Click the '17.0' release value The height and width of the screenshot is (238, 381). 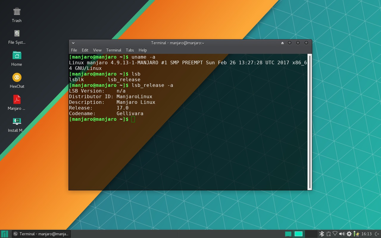tap(123, 108)
